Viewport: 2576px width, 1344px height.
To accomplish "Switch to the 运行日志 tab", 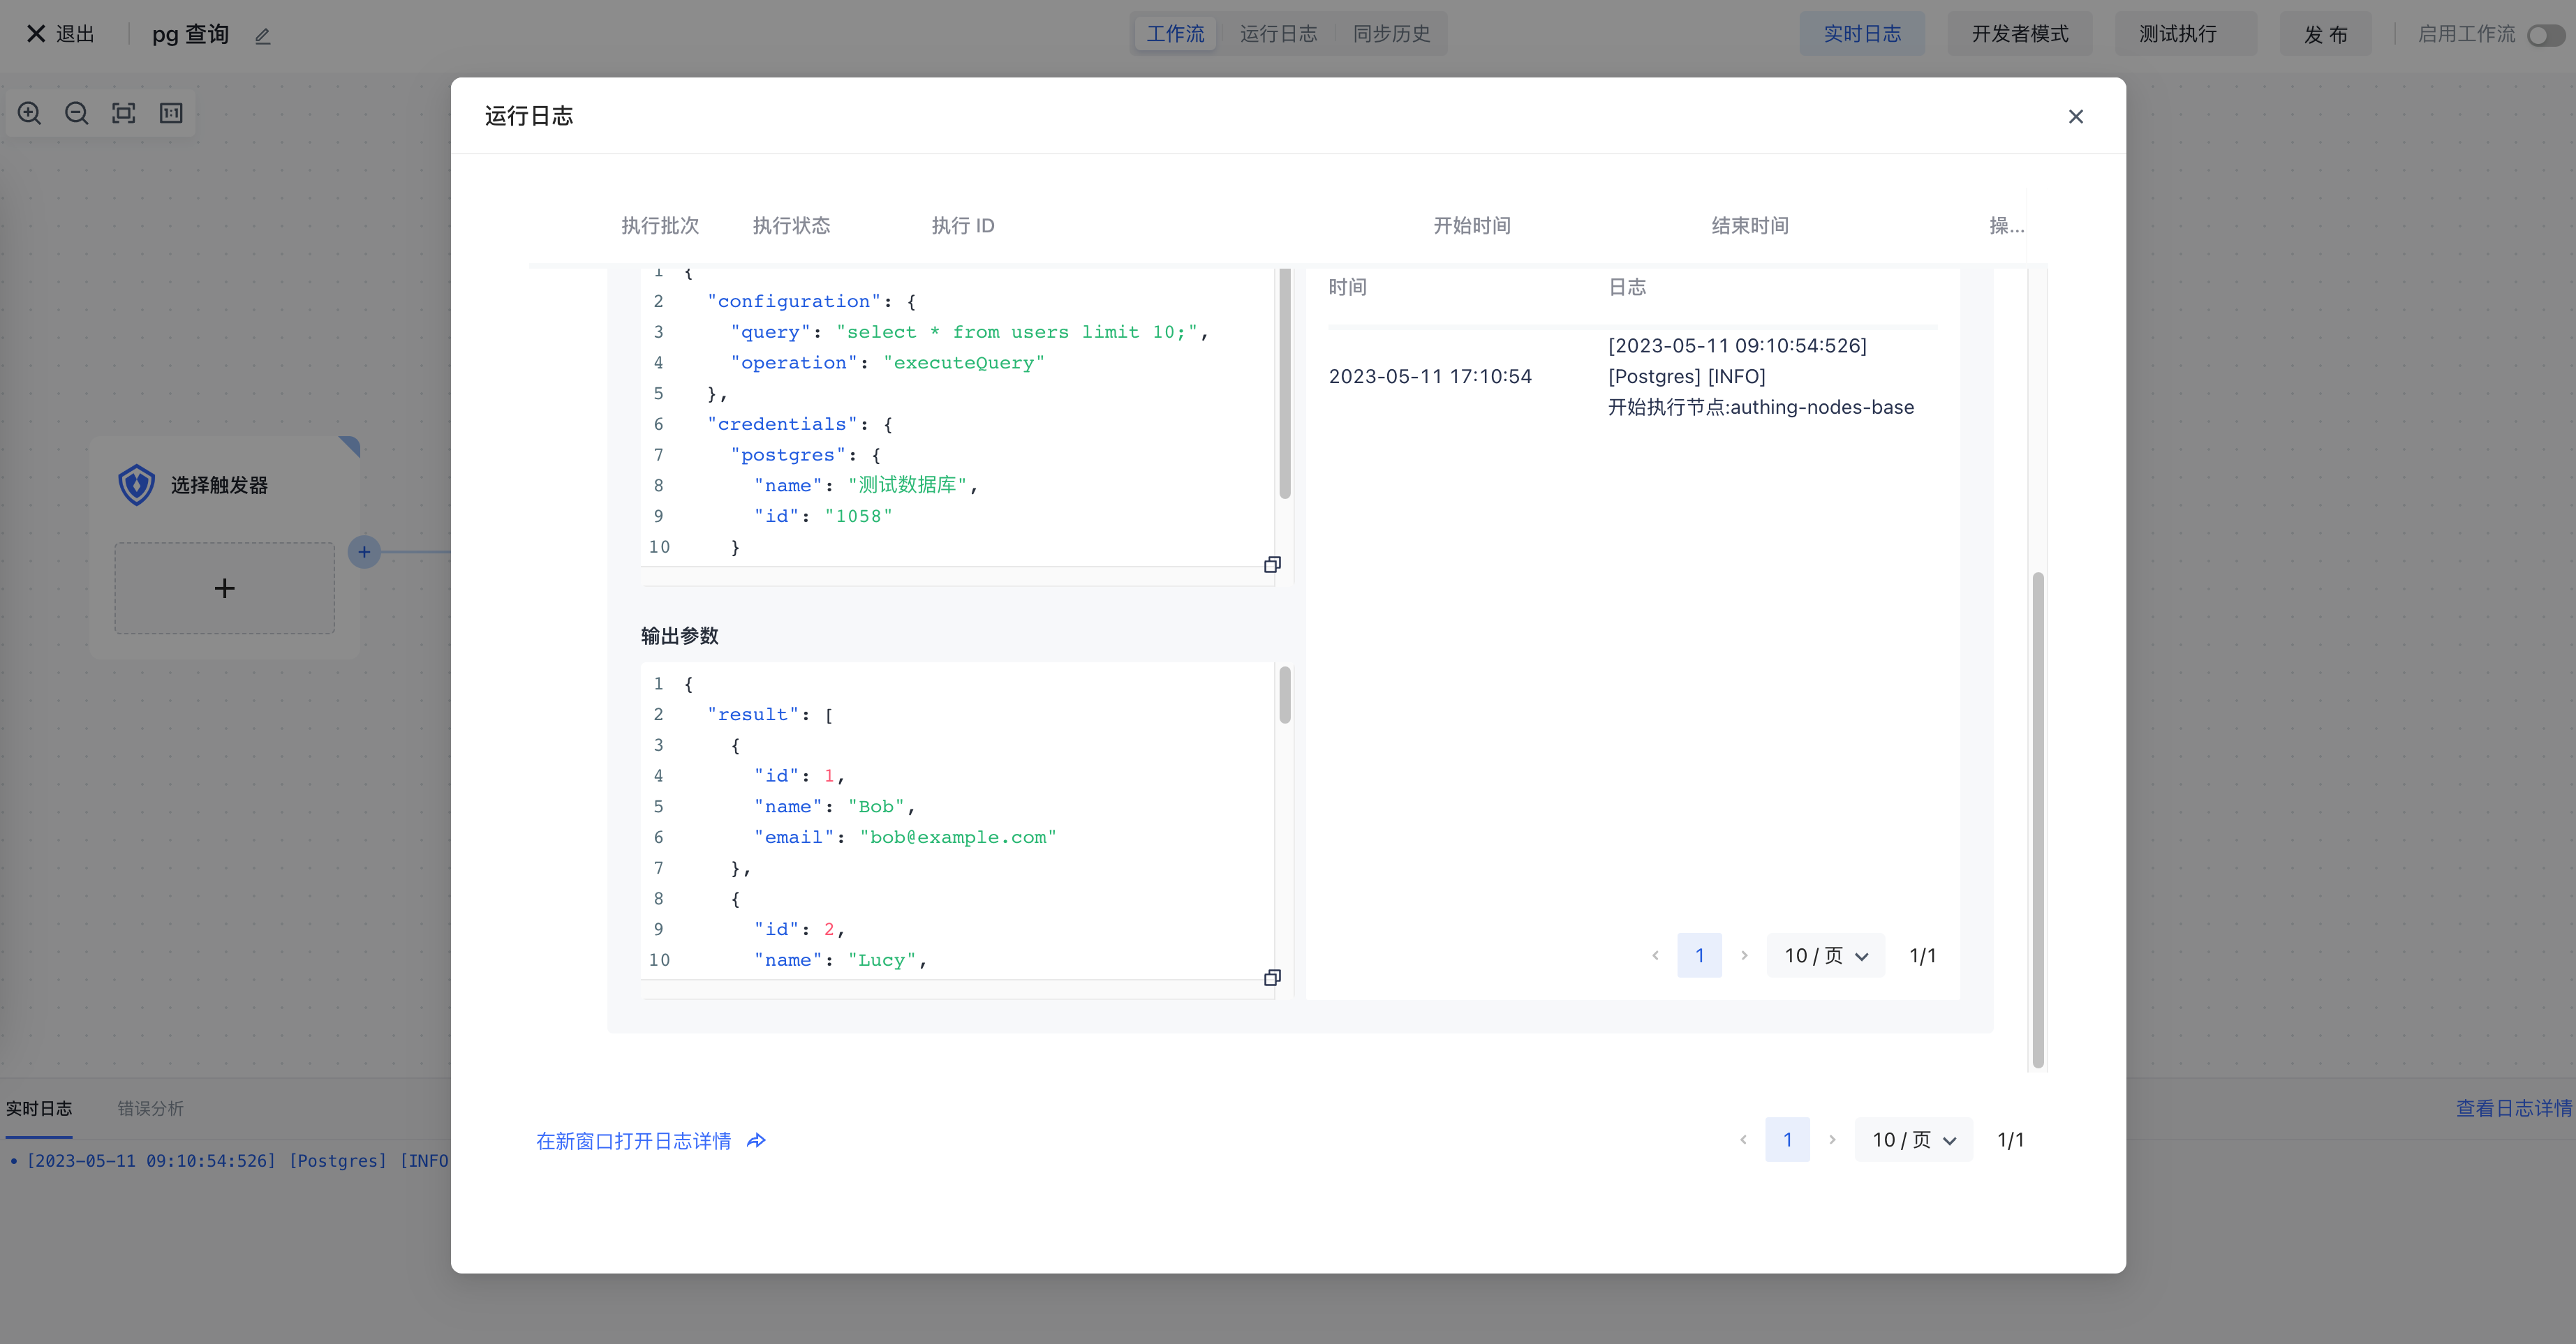I will click(1278, 34).
